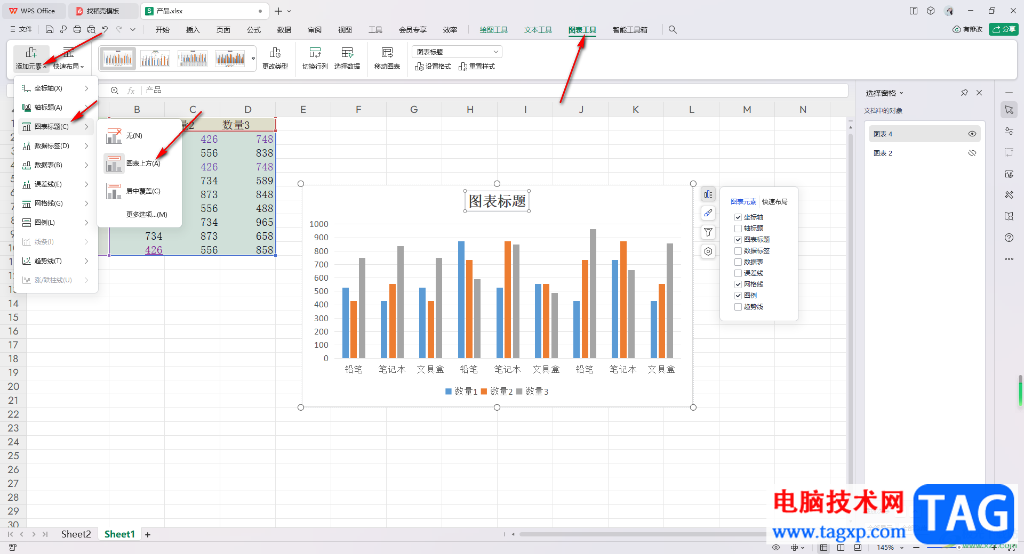Image resolution: width=1024 pixels, height=554 pixels.
Task: Add a new sheet with plus button
Action: (148, 535)
